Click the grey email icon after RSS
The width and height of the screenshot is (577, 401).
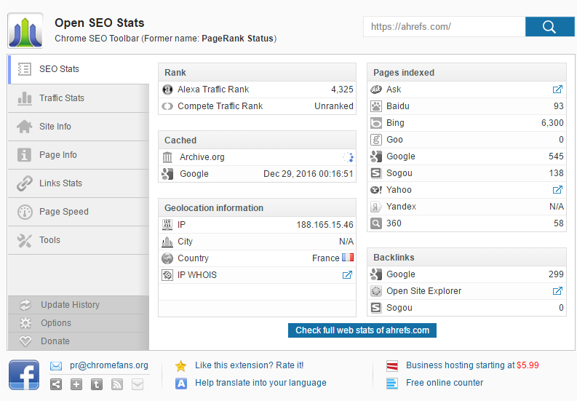point(138,384)
